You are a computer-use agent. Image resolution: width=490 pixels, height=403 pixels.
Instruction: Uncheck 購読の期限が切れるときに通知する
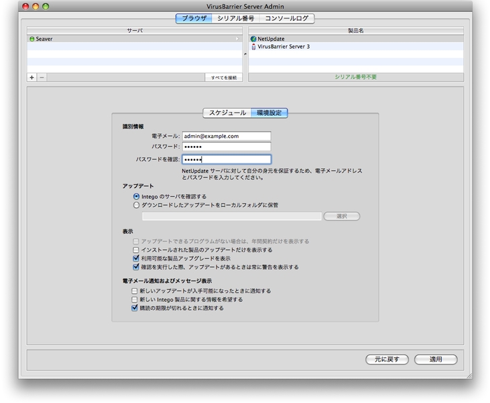click(x=134, y=308)
